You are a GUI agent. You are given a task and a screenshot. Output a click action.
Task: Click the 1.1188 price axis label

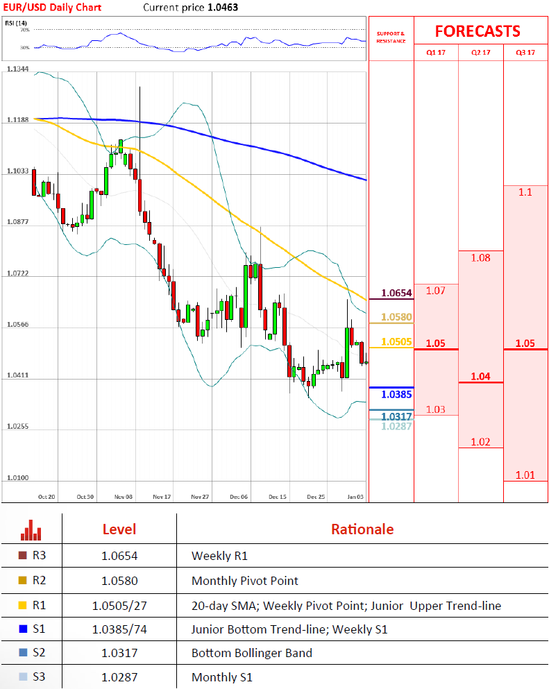pos(17,119)
